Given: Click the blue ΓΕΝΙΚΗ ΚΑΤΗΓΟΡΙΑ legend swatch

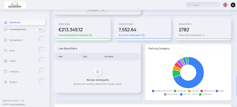Looking at the screenshot, I should (x=153, y=91).
